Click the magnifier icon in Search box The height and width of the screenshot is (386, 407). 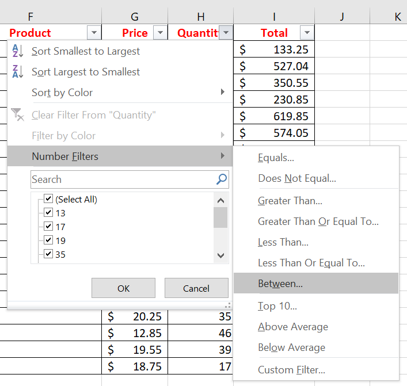222,179
